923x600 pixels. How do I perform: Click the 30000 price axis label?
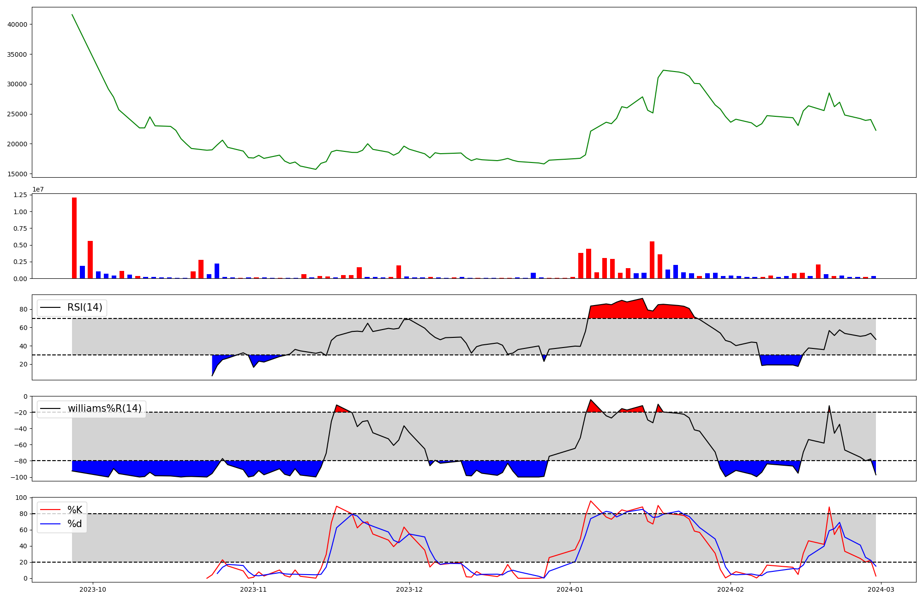pos(18,84)
